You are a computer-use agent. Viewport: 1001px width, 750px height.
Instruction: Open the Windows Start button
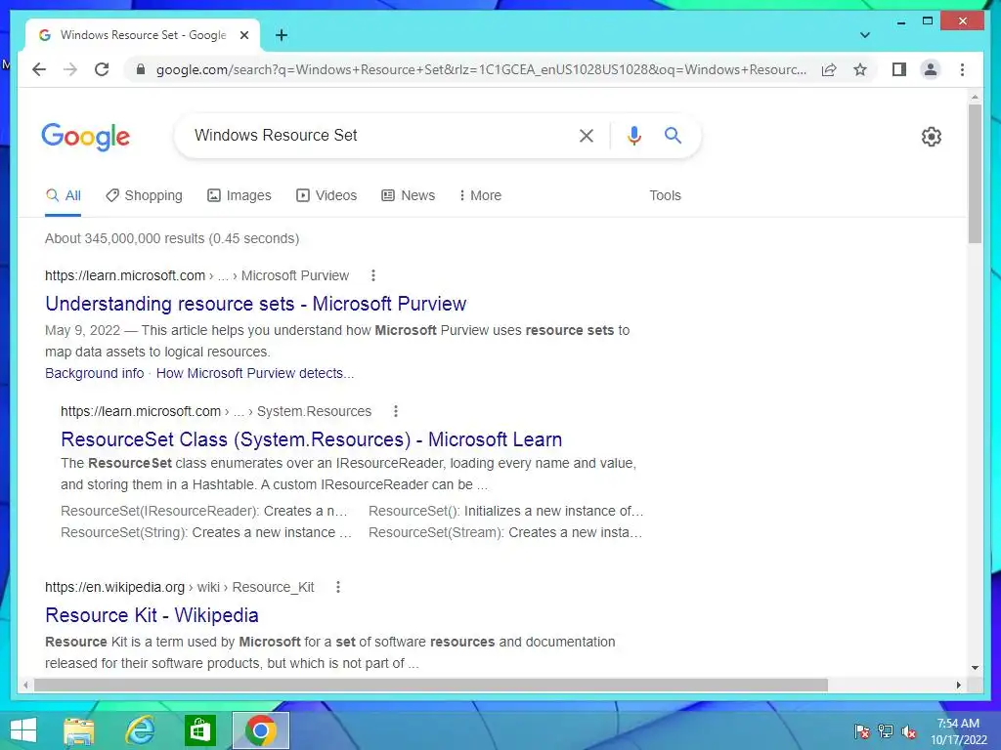23,730
